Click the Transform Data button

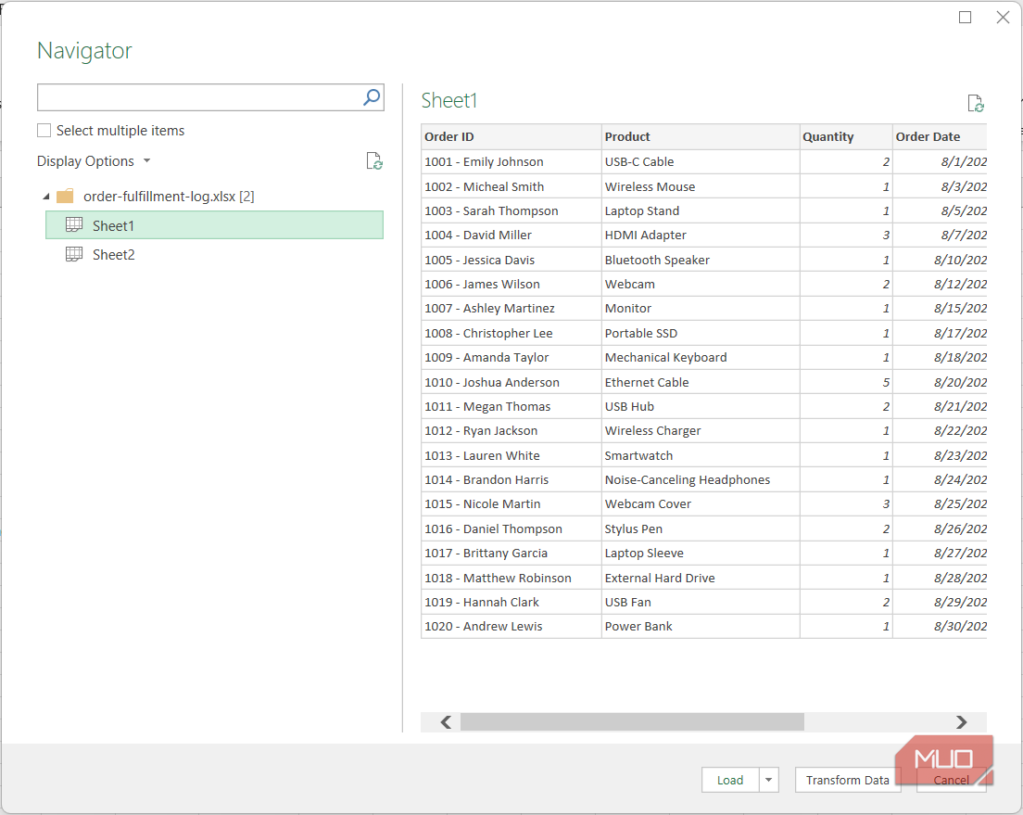(x=848, y=780)
